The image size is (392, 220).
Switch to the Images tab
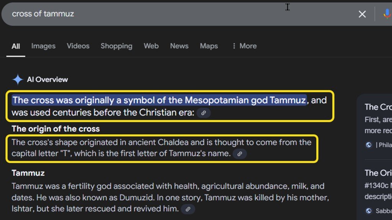(43, 46)
